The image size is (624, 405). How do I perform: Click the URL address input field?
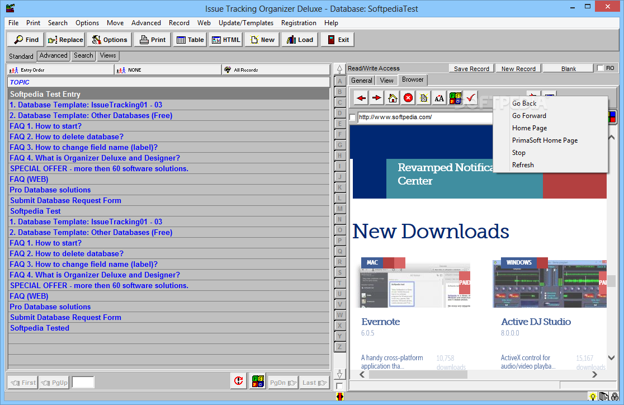(x=425, y=117)
